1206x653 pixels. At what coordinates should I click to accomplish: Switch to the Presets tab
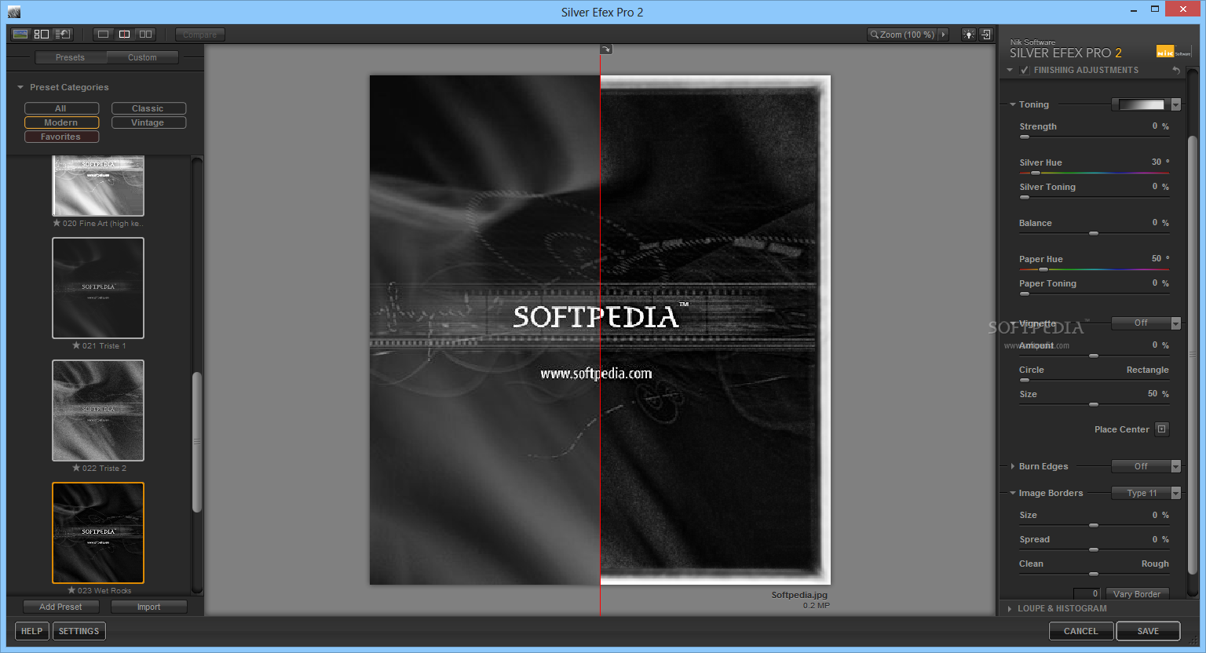point(71,57)
